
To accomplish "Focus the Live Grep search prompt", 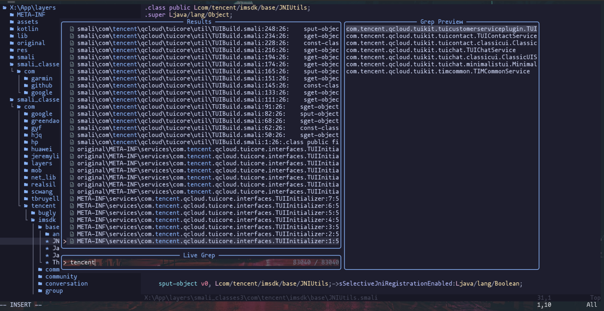I will 201,262.
